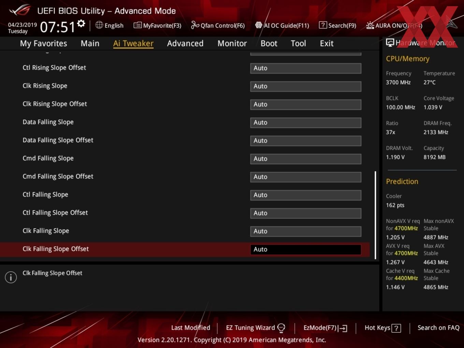Screen dimensions: 464x348
Task: Click the settings gear next to the clock
Action: [x=81, y=24]
